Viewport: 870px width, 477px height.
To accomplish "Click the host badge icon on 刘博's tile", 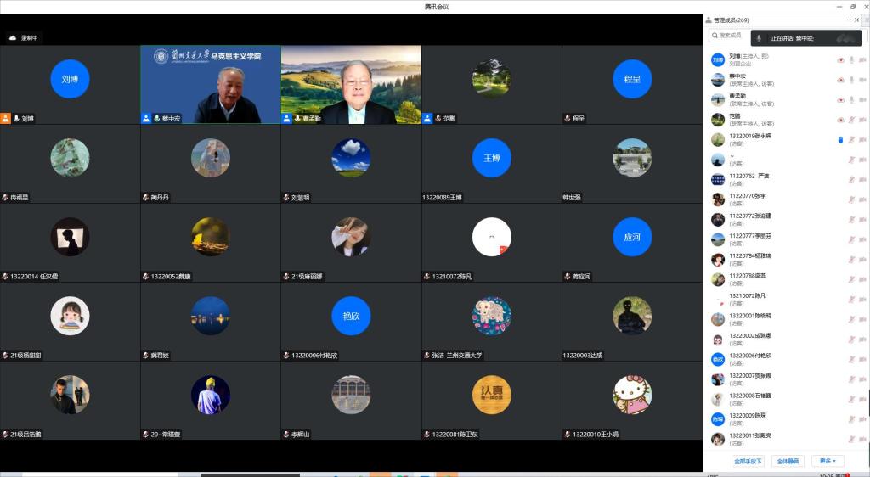I will (6, 119).
